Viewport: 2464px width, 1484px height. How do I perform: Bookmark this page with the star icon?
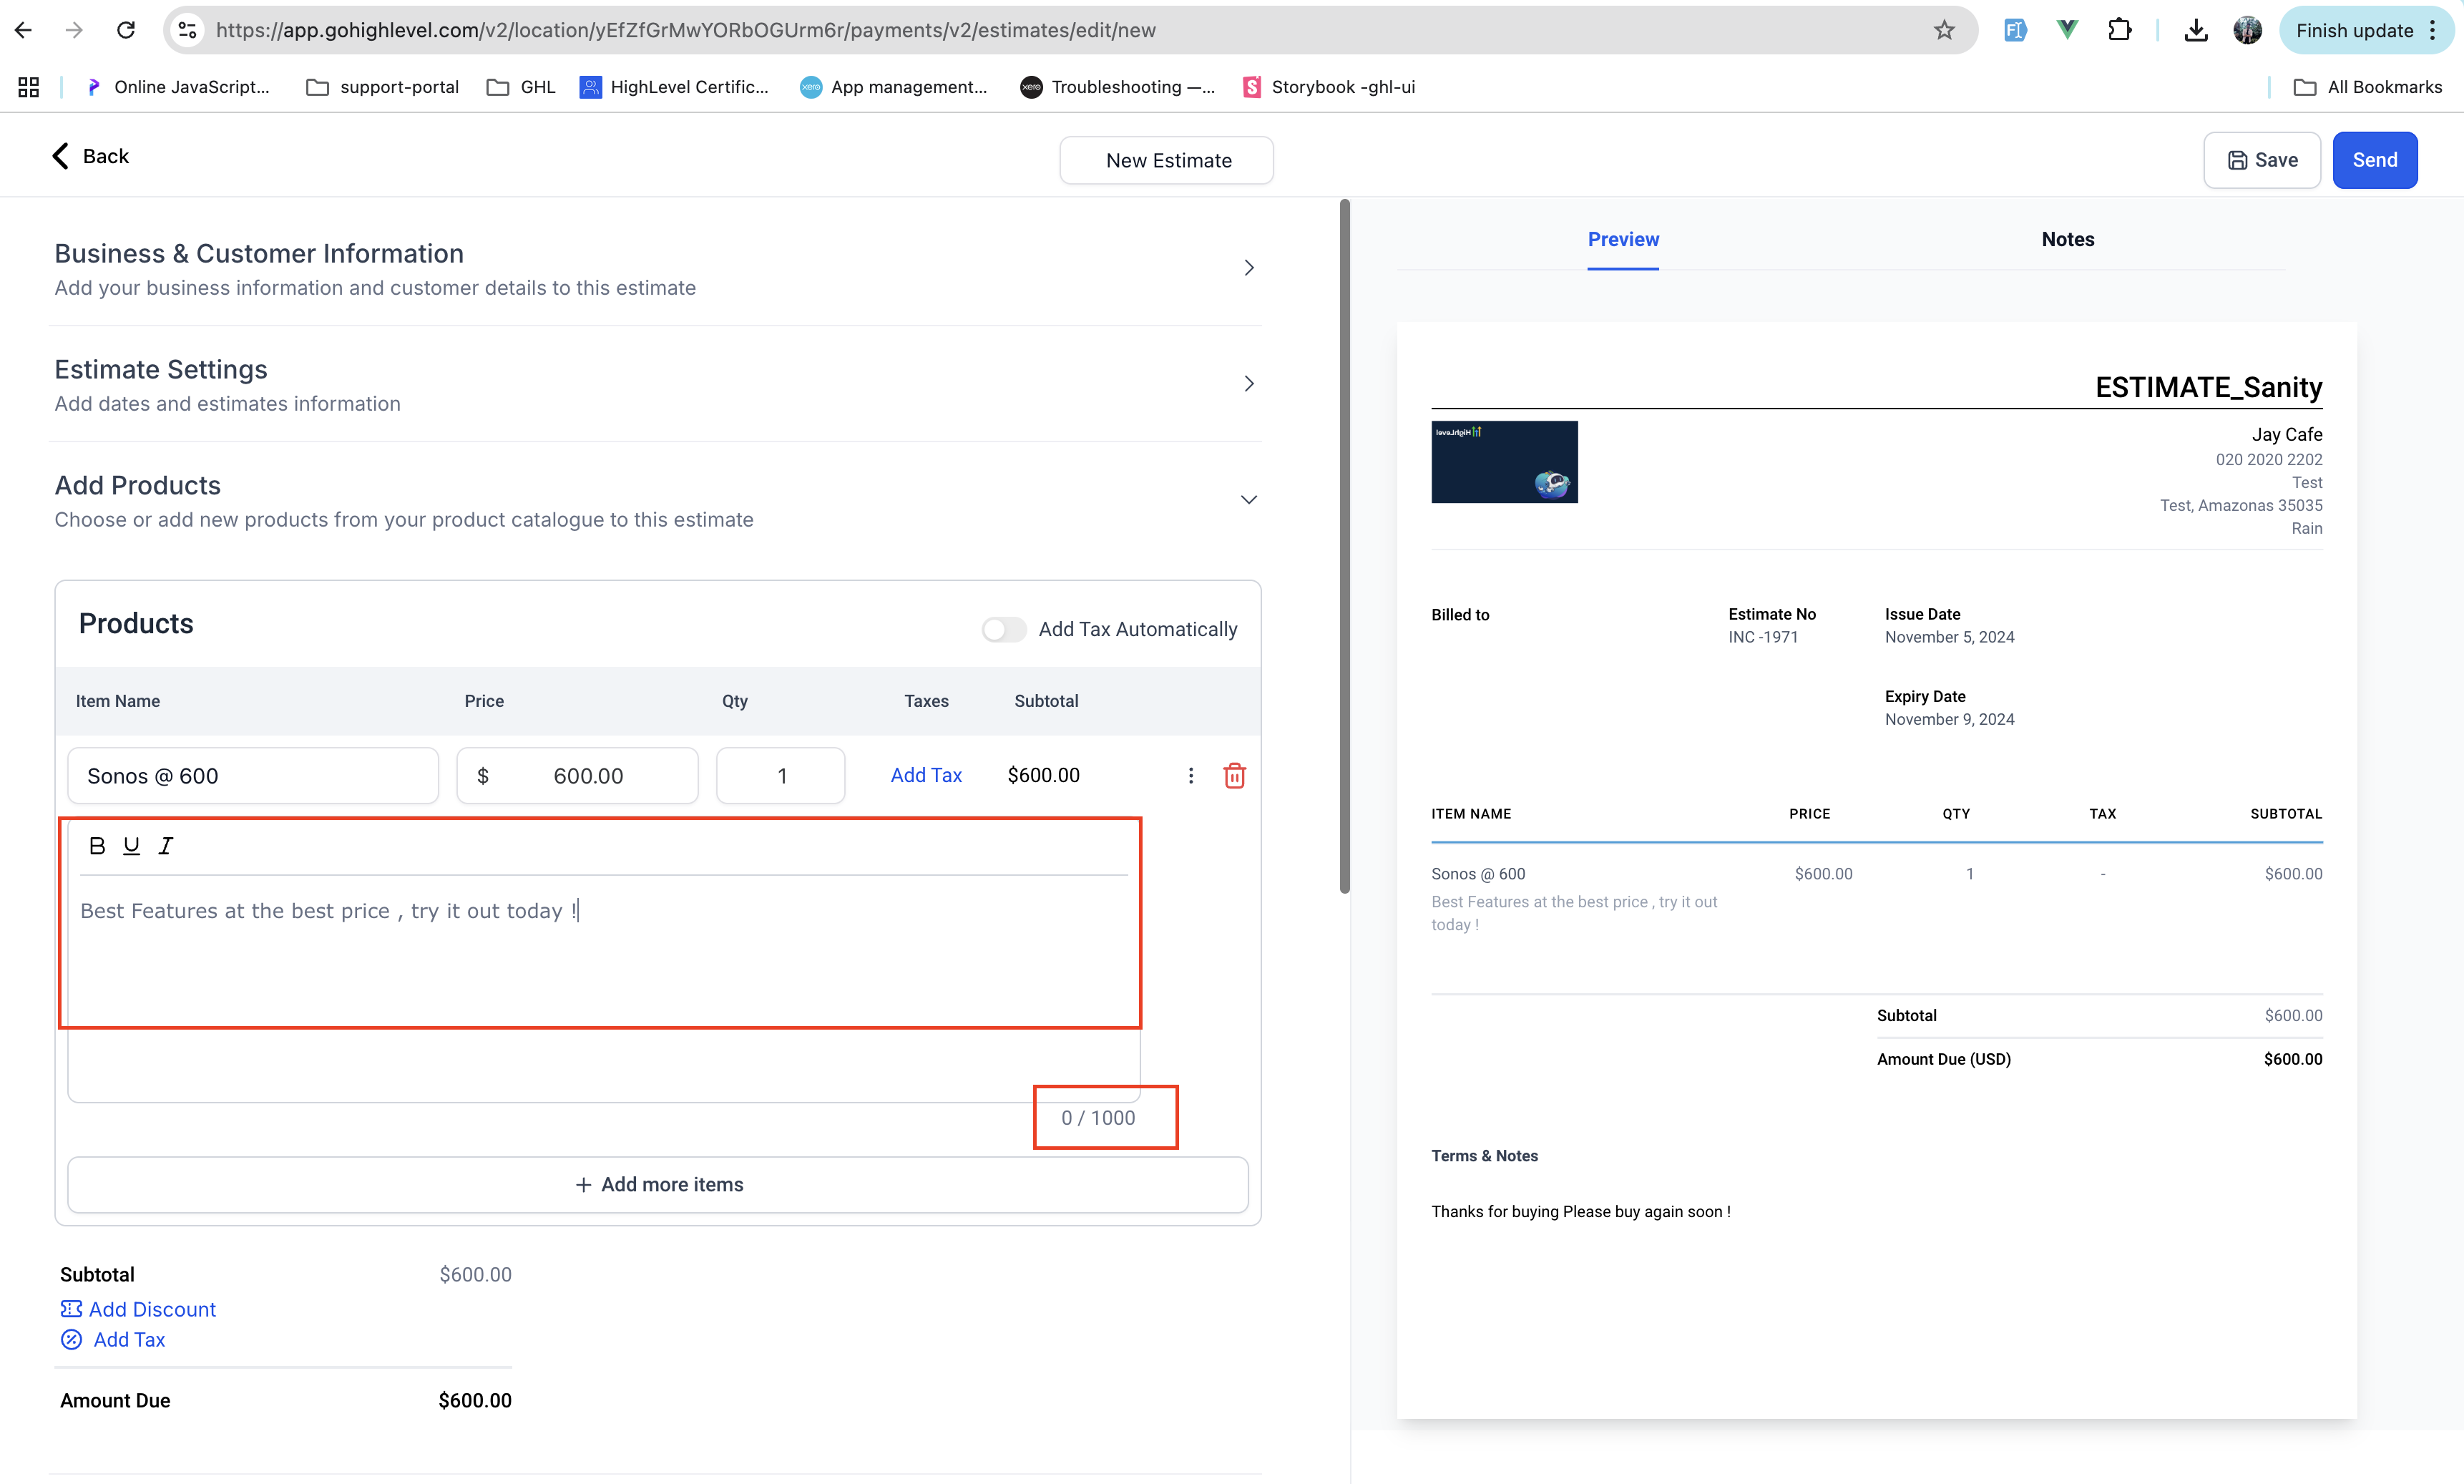pos(1943,30)
